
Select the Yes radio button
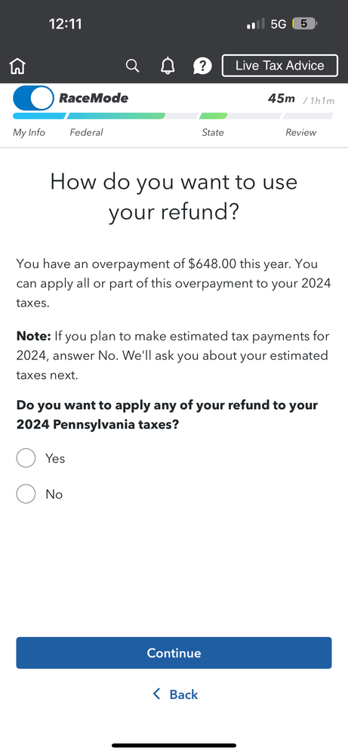[x=26, y=458]
